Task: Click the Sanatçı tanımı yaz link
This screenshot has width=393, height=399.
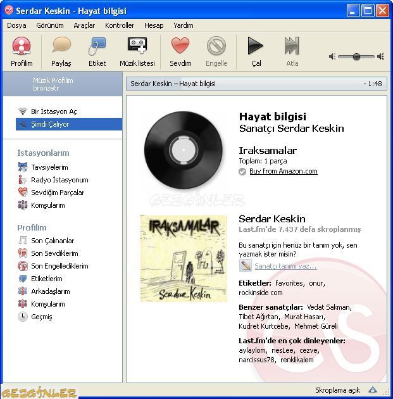Action: 285,266
